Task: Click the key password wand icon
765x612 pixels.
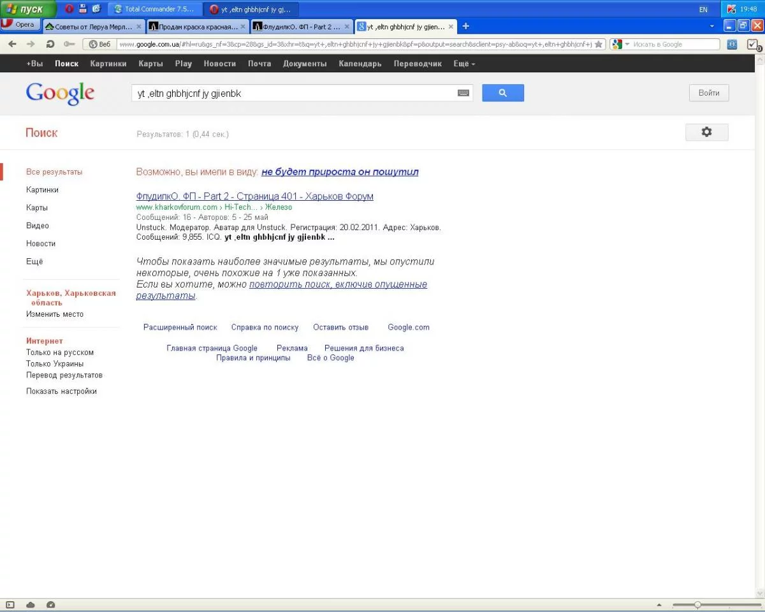Action: 69,44
